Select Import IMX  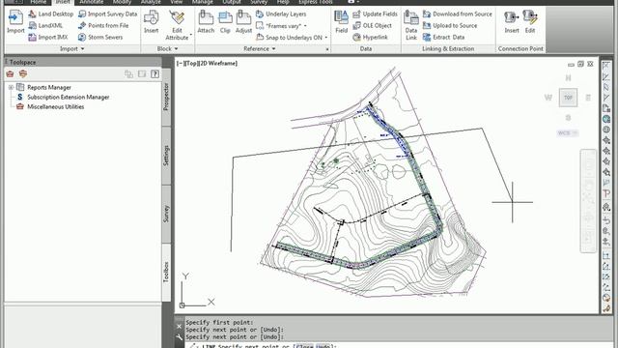point(48,37)
